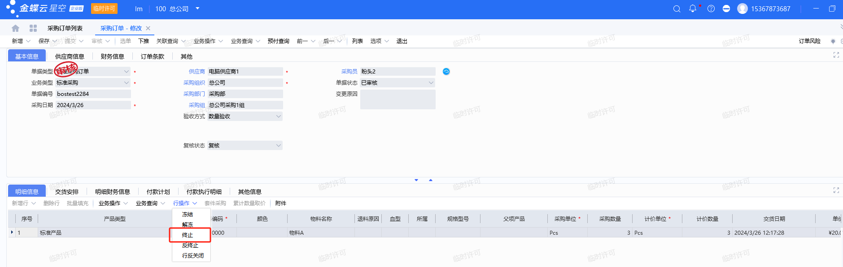
Task: Open the 复核状态 combo box
Action: pos(245,146)
